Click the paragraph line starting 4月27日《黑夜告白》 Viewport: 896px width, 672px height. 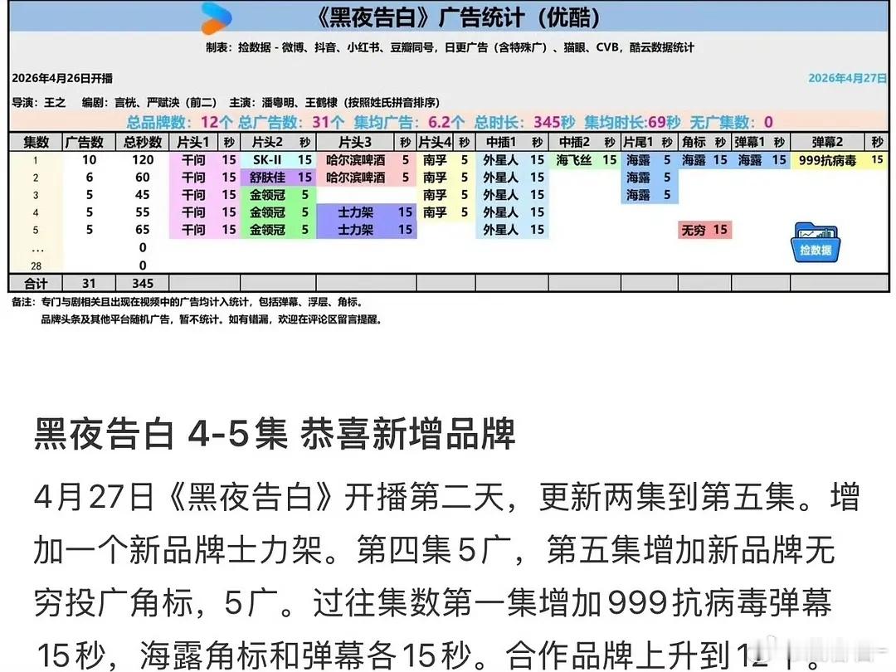(x=447, y=497)
